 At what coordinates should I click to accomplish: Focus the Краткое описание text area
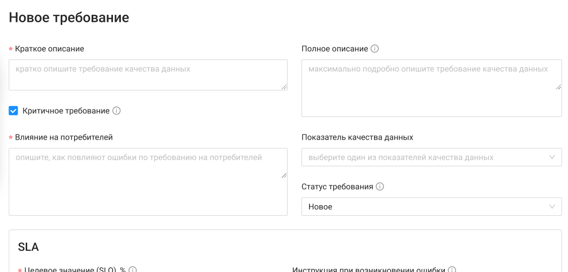(147, 75)
